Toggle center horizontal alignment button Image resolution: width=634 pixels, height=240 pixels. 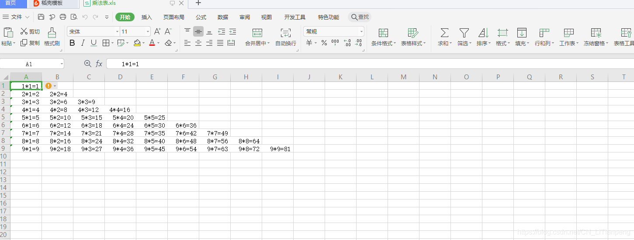[198, 43]
